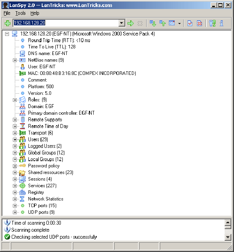Click 'Scanning complete' log entry
234x252 pixels.
point(30,230)
